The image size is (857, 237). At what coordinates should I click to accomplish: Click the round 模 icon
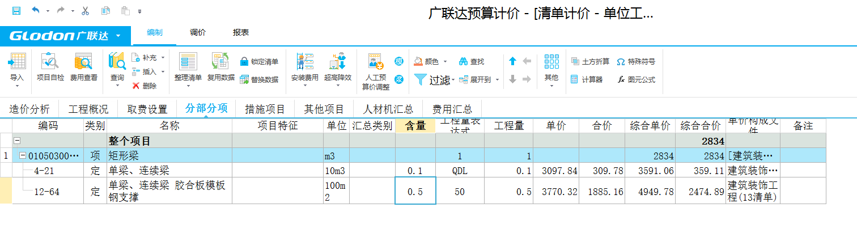tap(399, 61)
